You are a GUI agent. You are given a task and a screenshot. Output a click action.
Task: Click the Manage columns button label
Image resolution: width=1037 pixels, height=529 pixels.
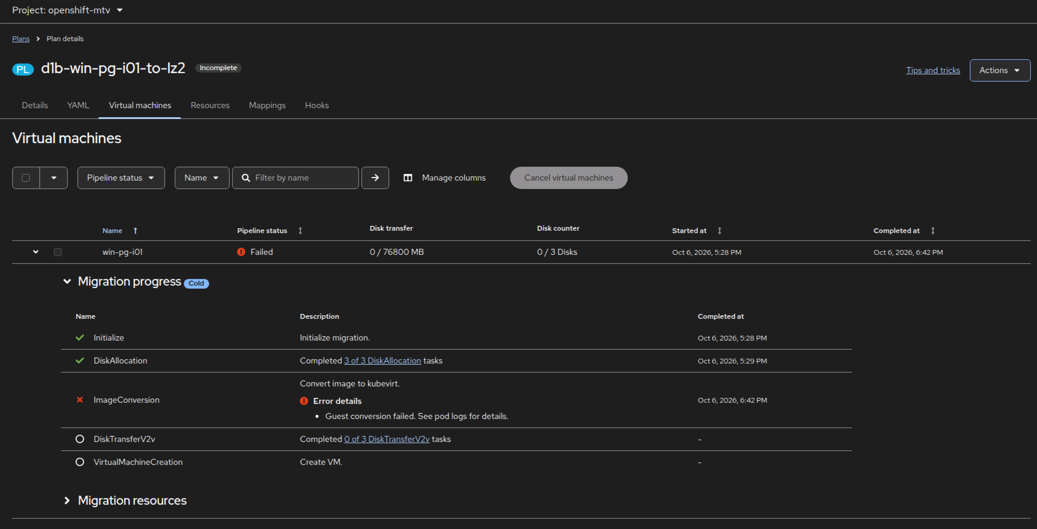(x=454, y=178)
